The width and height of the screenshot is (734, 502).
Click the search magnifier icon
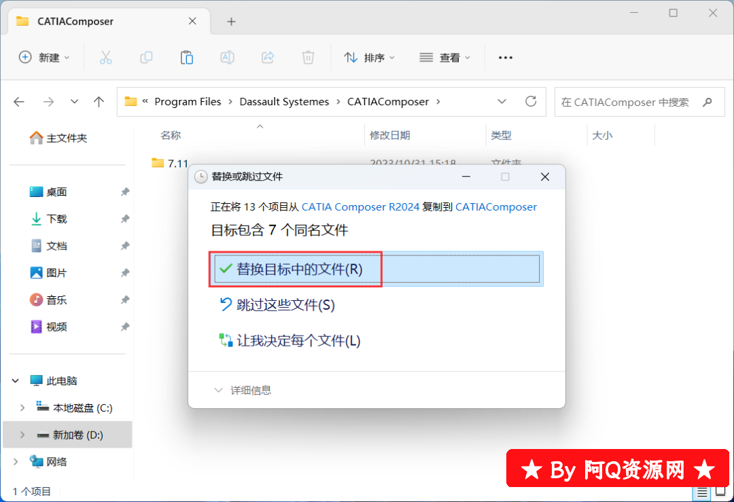707,102
